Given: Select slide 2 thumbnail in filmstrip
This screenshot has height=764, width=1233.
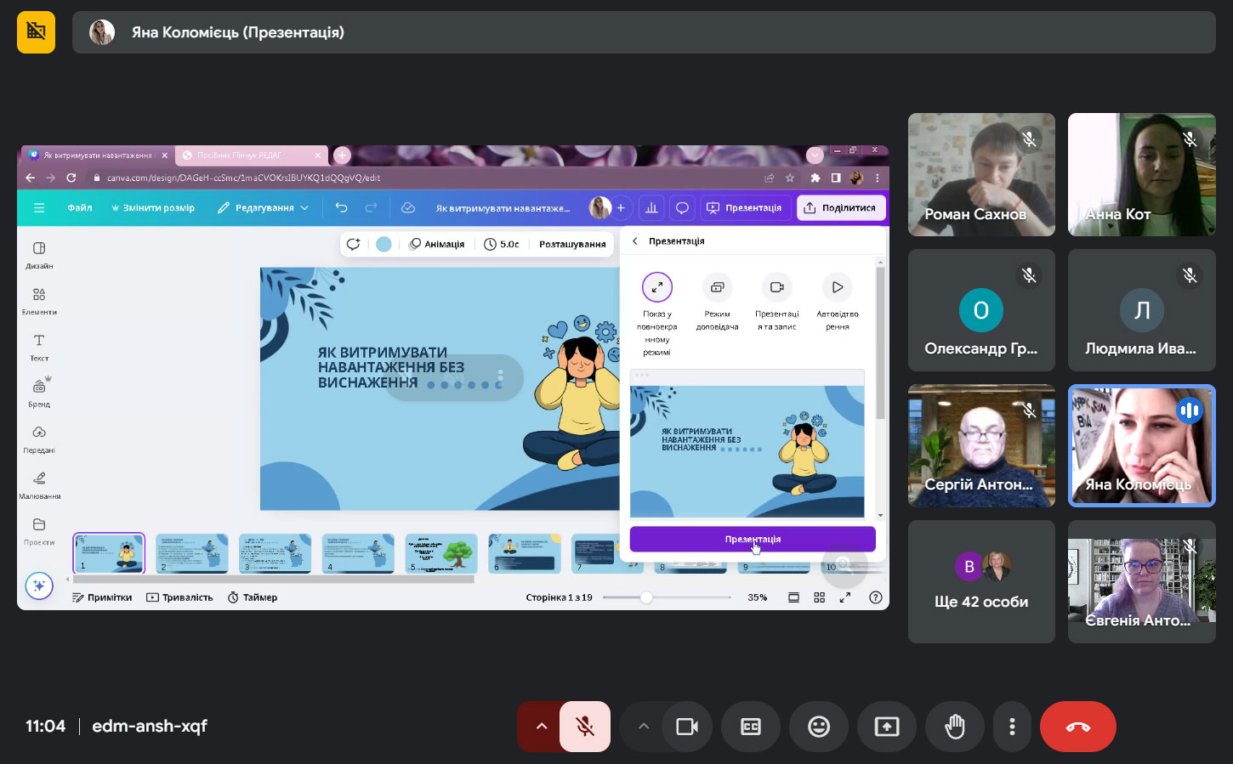Looking at the screenshot, I should pos(192,553).
